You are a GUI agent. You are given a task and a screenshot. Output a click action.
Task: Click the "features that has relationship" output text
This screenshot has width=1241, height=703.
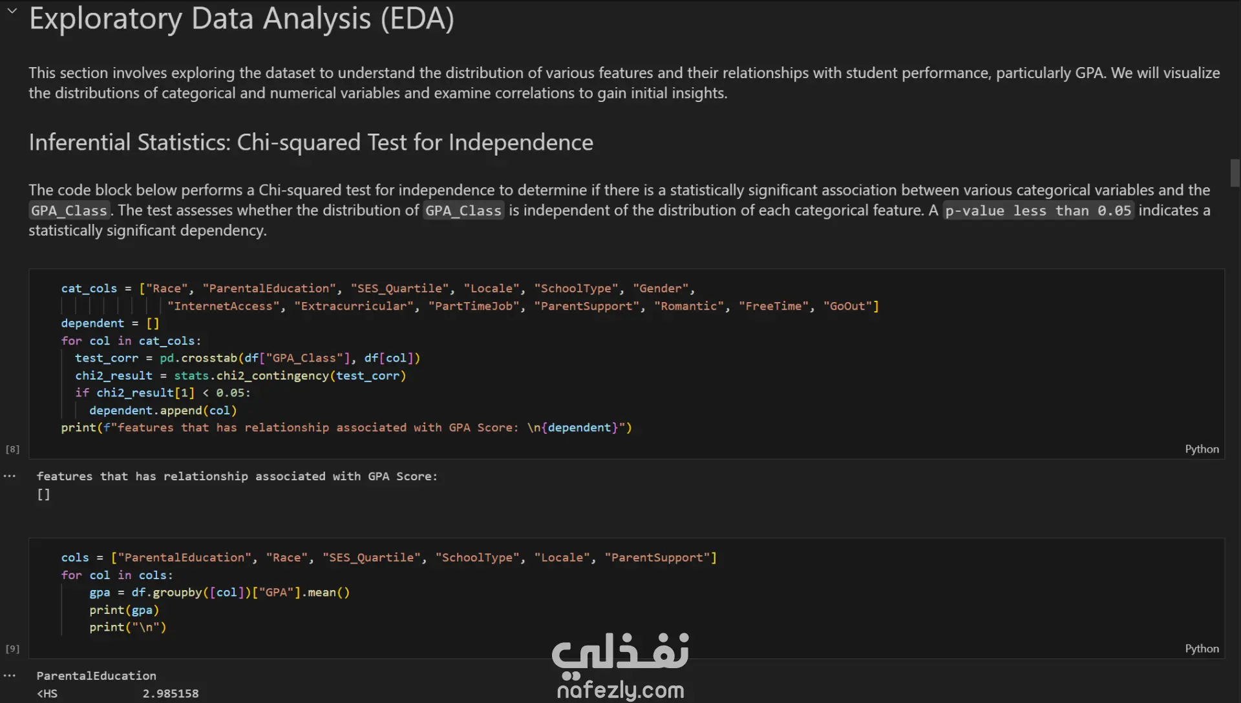[x=237, y=476]
